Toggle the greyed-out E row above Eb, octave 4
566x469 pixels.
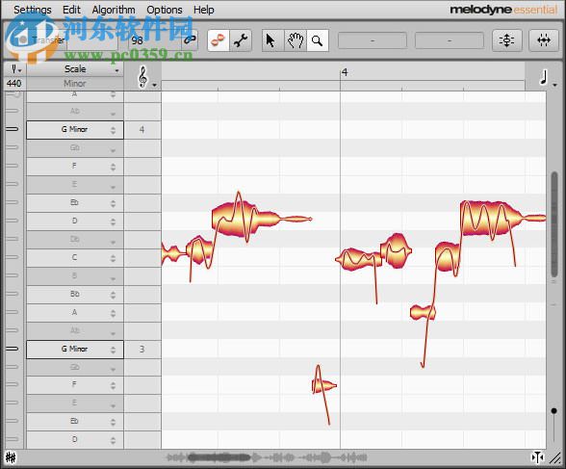(75, 185)
